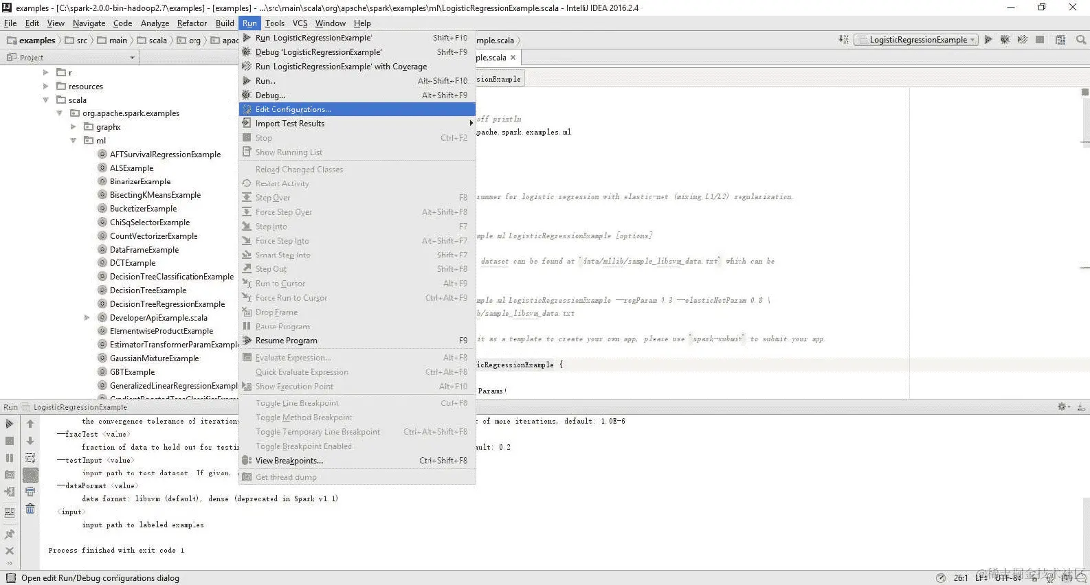The image size is (1090, 585).
Task: Click Stop icon in Run panel sidebar
Action: click(x=10, y=441)
